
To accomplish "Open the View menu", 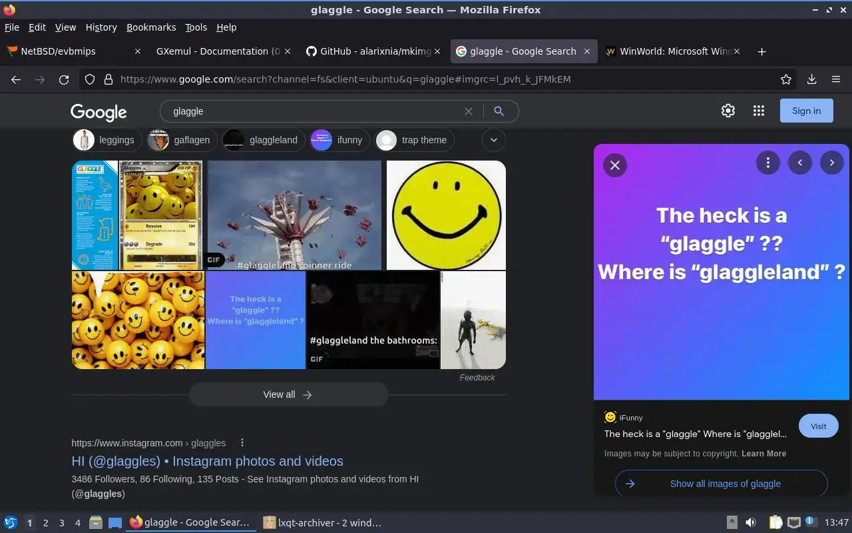I will coord(65,27).
